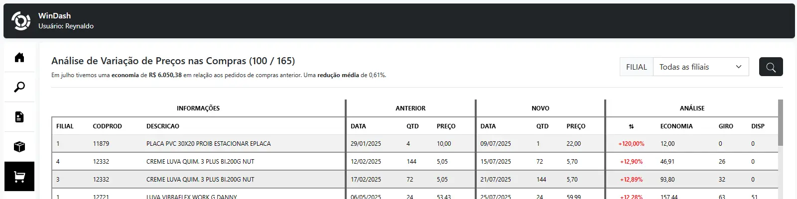Viewport: 797px width, 199px height.
Task: Open the box products sidebar icon
Action: [19, 147]
